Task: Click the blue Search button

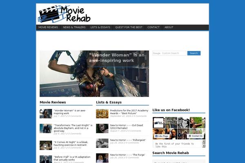Action: coord(194,53)
